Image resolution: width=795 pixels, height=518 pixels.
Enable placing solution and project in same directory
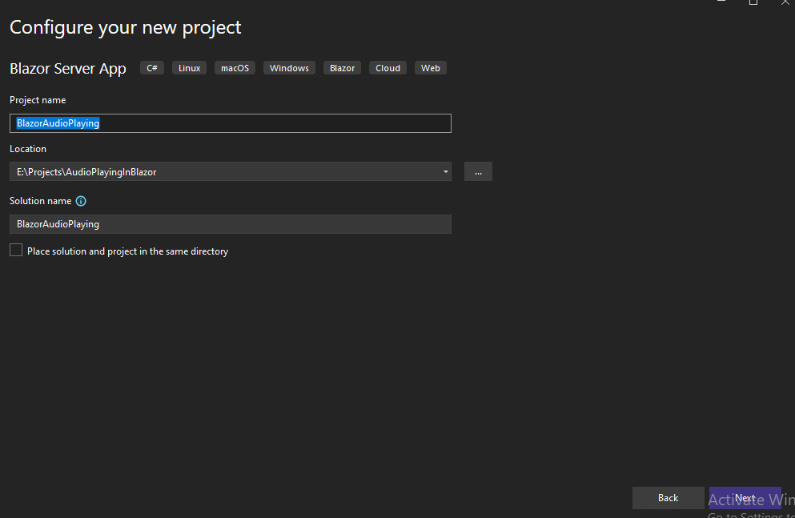click(16, 251)
